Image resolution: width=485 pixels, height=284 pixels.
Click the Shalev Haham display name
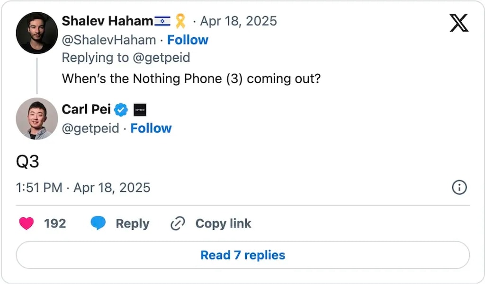(x=108, y=21)
